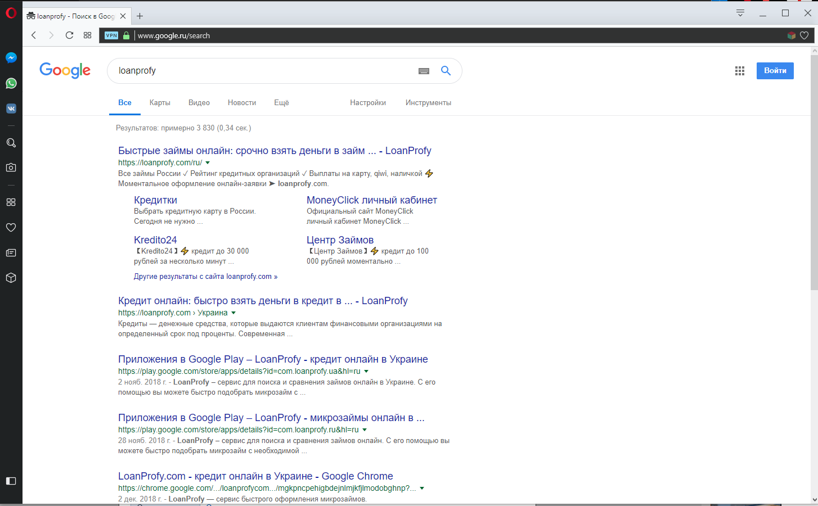
Task: Open Extensions cube in the sidebar
Action: (11, 278)
